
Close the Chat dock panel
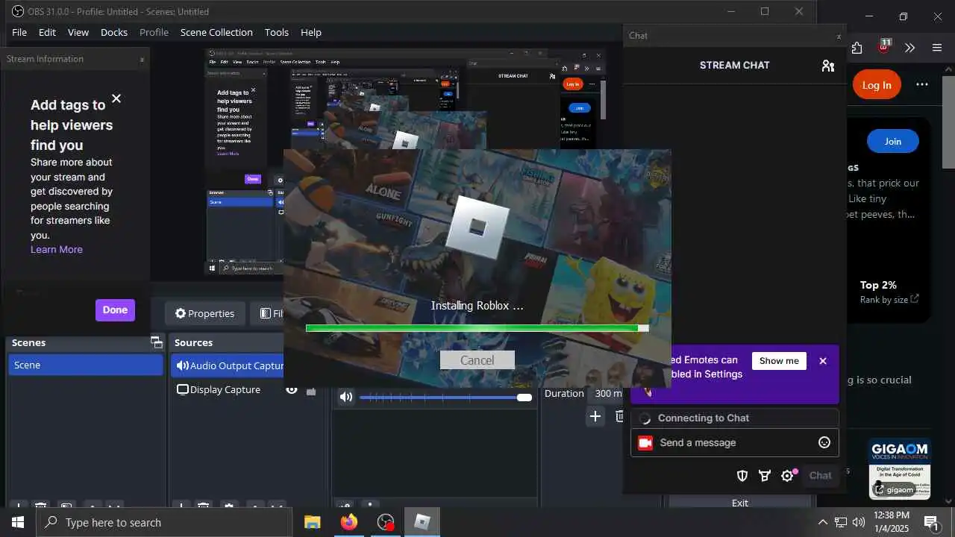838,36
